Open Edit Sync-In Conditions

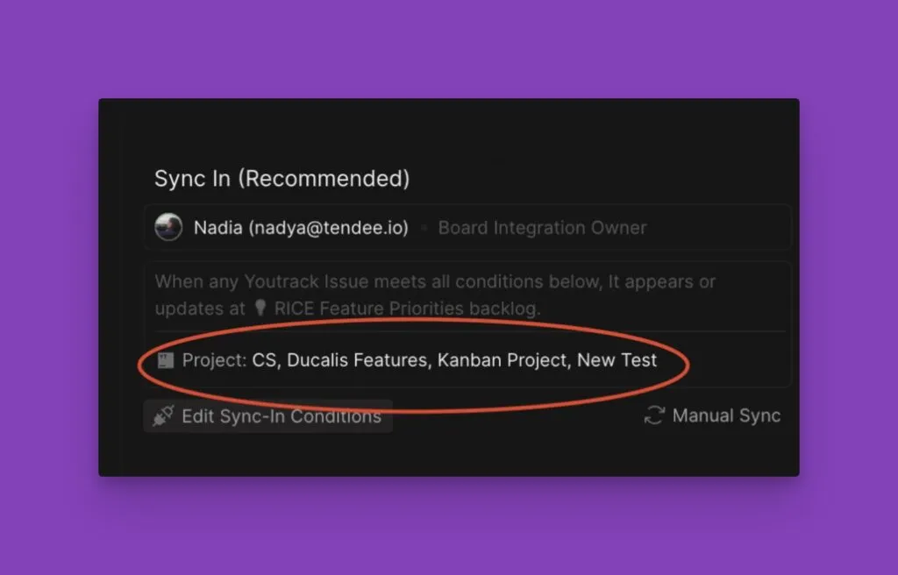point(281,416)
